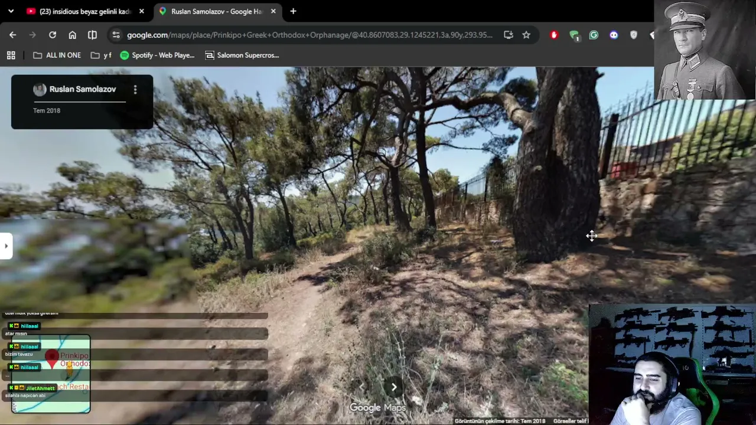Screen dimensions: 756x425
Task: Go back to the previous page
Action: (12, 35)
